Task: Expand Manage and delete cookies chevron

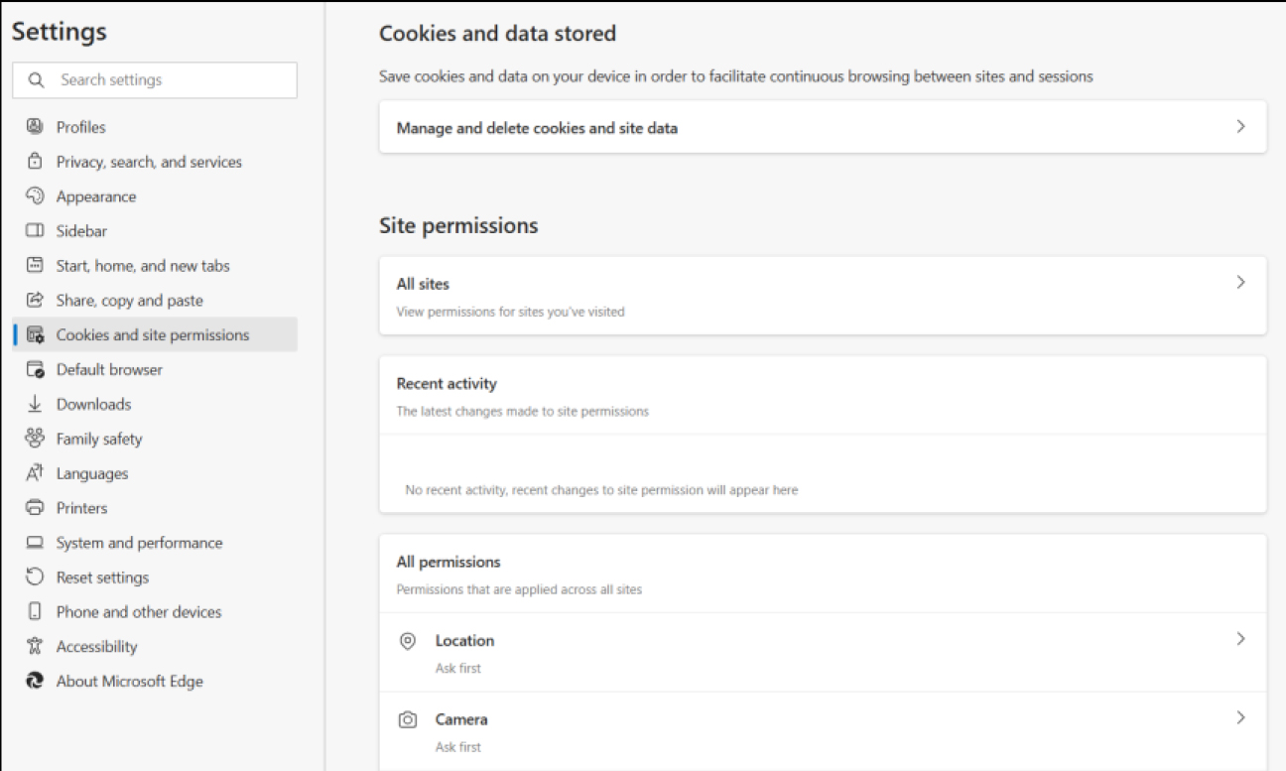Action: click(1240, 127)
